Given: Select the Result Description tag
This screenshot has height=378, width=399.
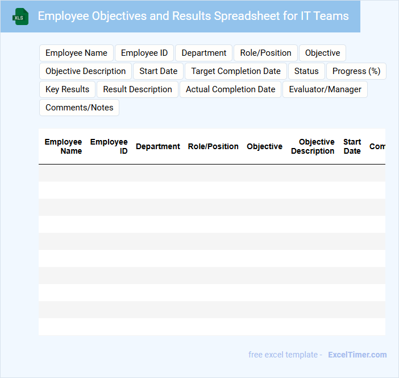Looking at the screenshot, I should click(138, 89).
